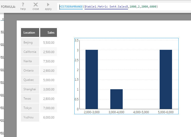Click the Sales column header
191x137 pixels.
tap(49, 33)
